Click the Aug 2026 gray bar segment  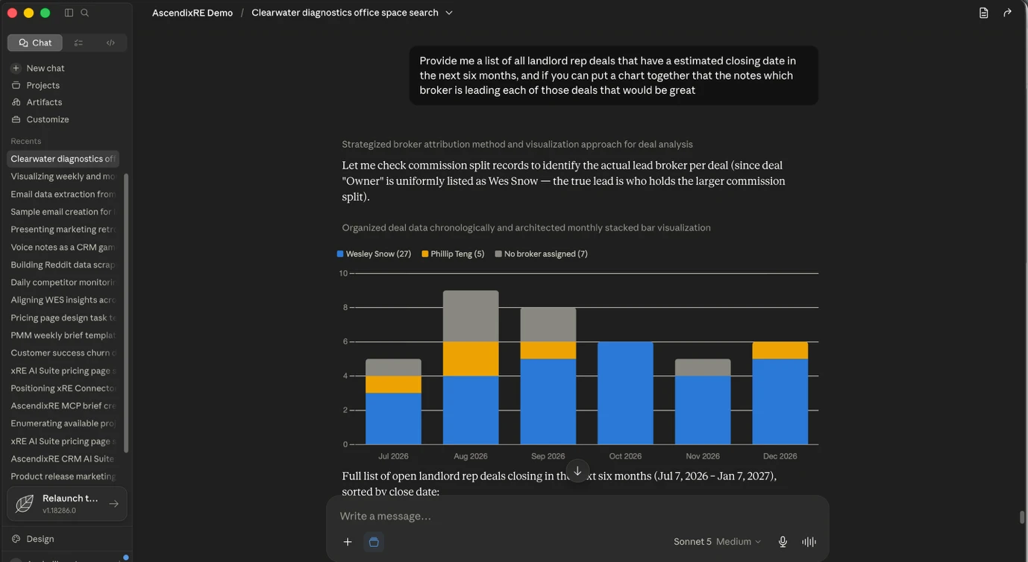click(471, 316)
